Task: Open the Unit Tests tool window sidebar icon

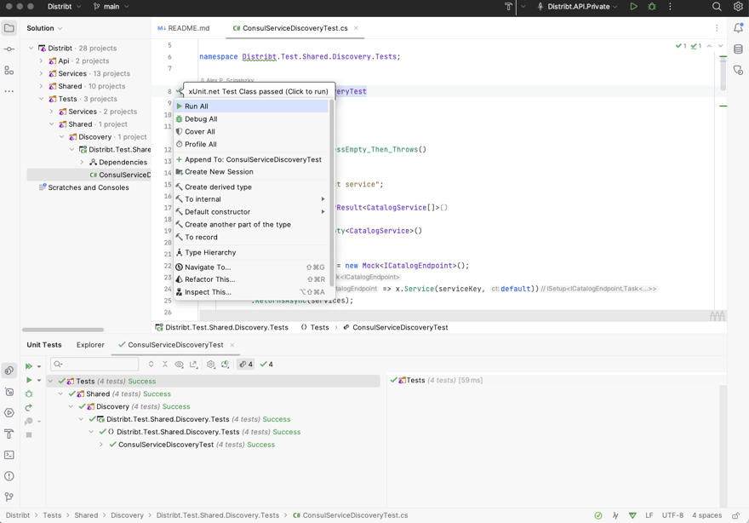Action: point(9,371)
